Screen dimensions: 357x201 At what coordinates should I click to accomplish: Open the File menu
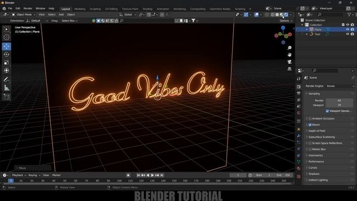(x=10, y=8)
